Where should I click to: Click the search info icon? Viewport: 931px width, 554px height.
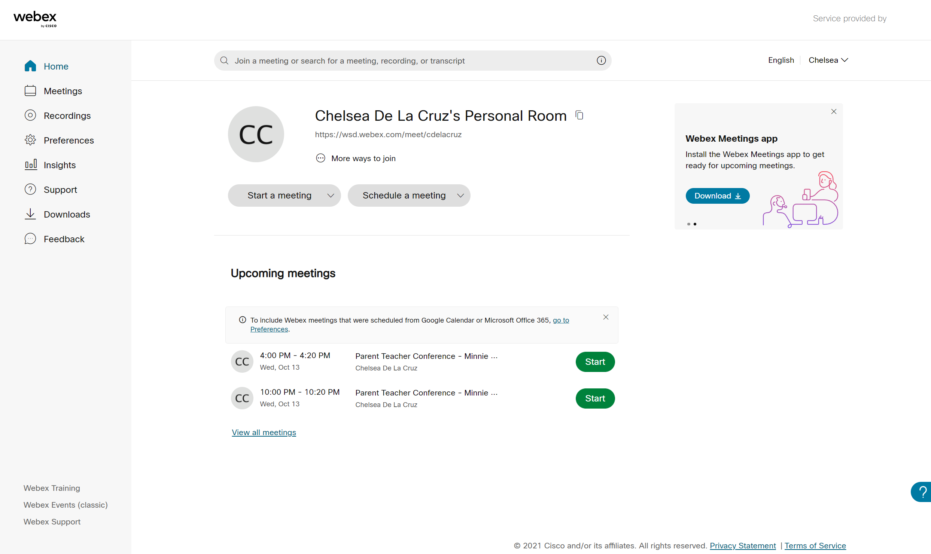pyautogui.click(x=601, y=61)
